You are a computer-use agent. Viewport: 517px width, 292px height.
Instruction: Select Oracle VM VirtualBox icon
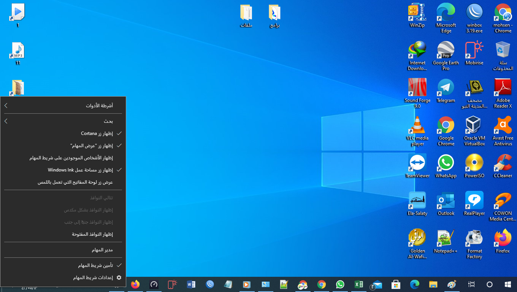point(474,131)
